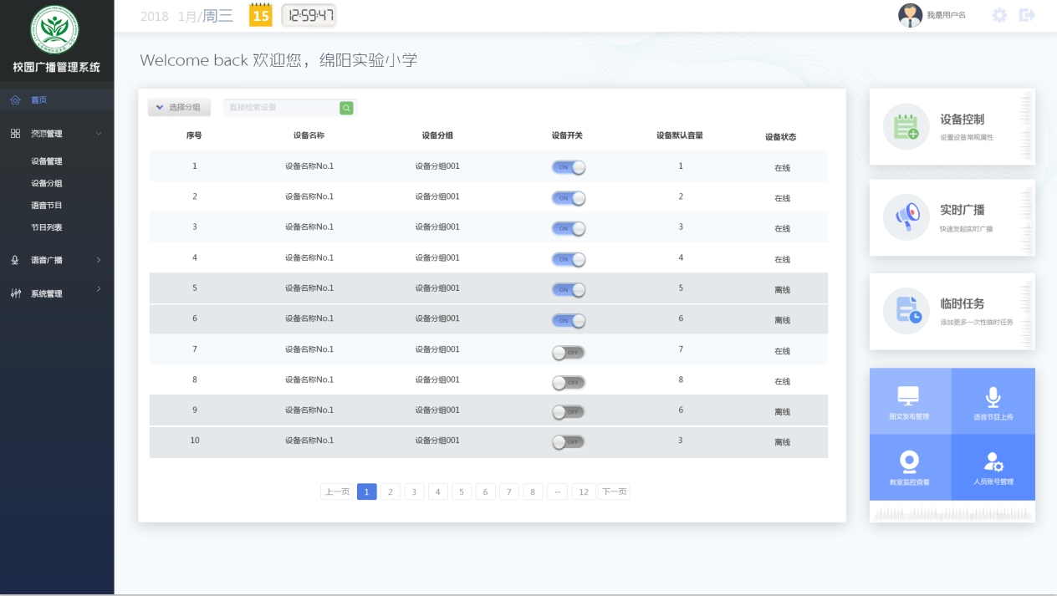Open 节目列表 from the sidebar
Image resolution: width=1057 pixels, height=596 pixels.
[x=47, y=227]
